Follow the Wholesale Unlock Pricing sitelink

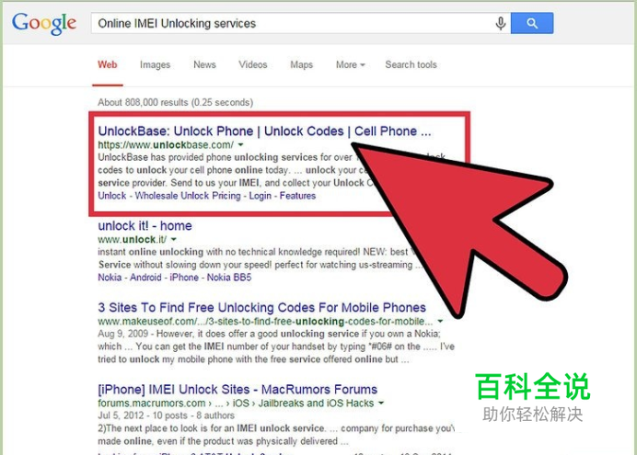(188, 196)
